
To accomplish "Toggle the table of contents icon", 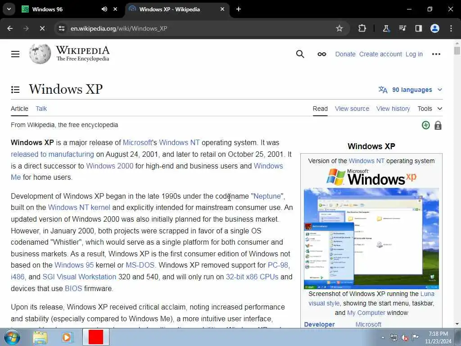I will (15, 90).
